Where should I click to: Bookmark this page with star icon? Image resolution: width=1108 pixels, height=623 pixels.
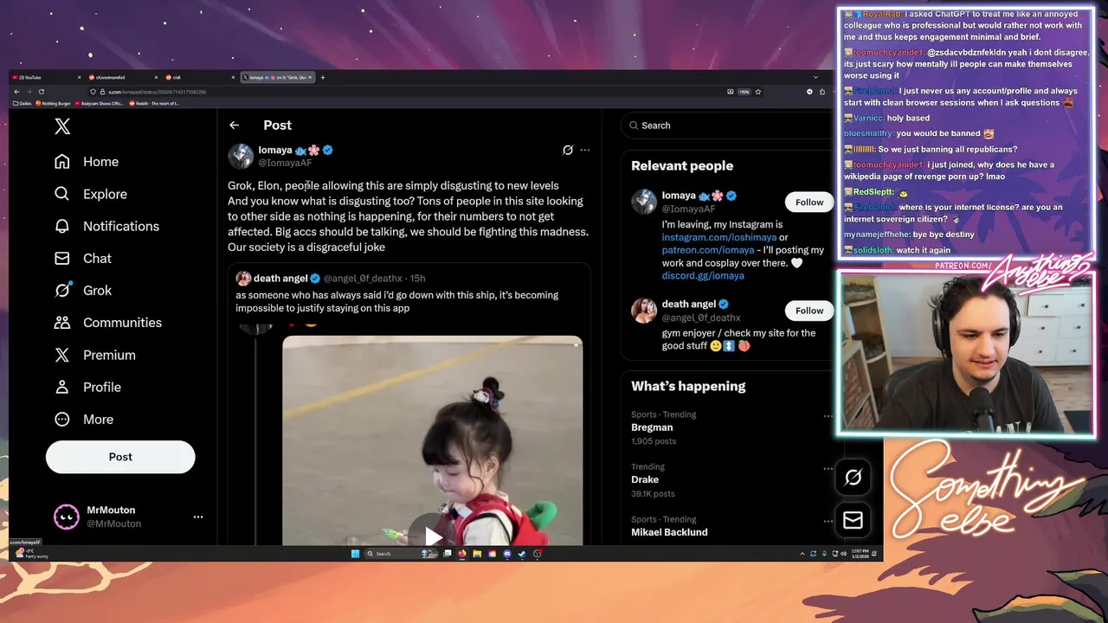click(x=758, y=92)
